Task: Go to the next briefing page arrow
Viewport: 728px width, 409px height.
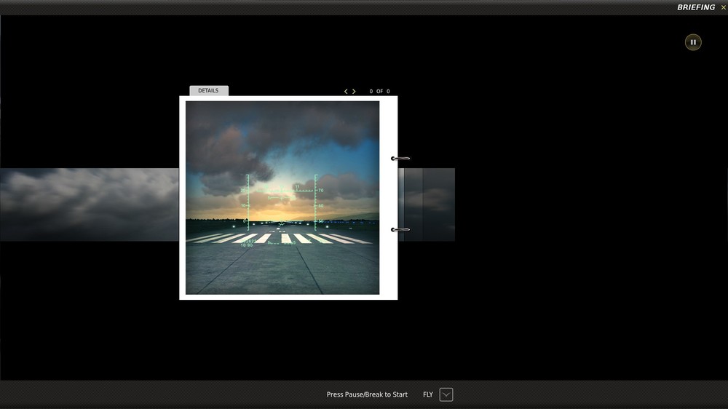Action: (x=354, y=92)
